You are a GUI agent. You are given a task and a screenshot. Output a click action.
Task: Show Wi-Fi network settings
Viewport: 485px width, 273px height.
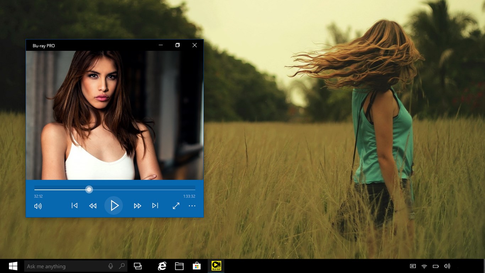click(x=424, y=266)
